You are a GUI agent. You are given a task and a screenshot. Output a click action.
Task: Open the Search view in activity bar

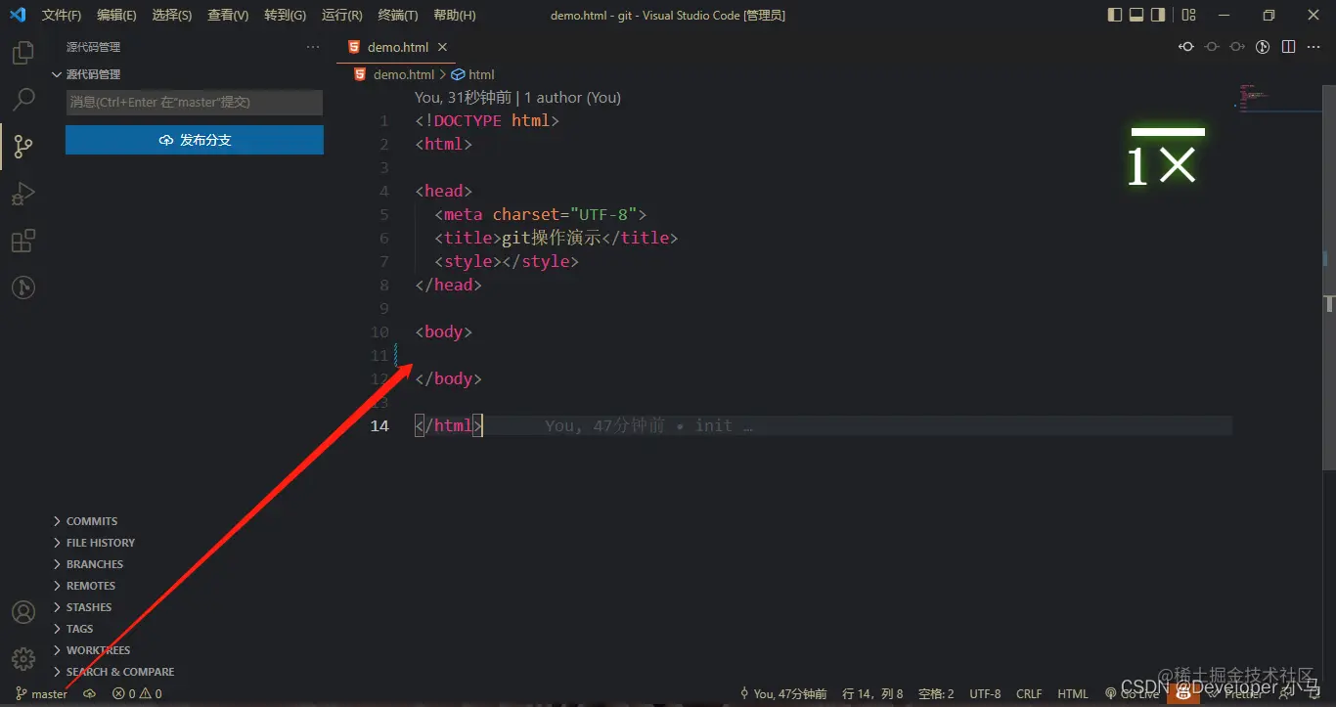click(23, 100)
